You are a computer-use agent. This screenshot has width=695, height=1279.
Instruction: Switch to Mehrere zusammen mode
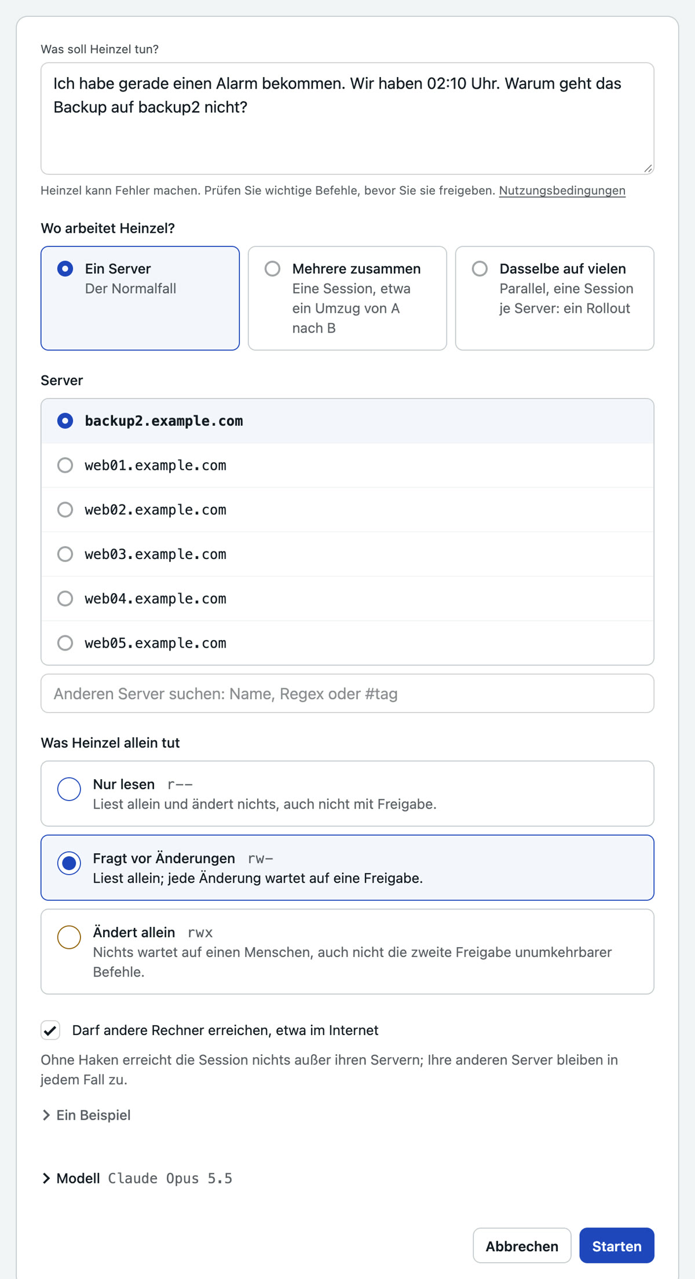click(348, 298)
